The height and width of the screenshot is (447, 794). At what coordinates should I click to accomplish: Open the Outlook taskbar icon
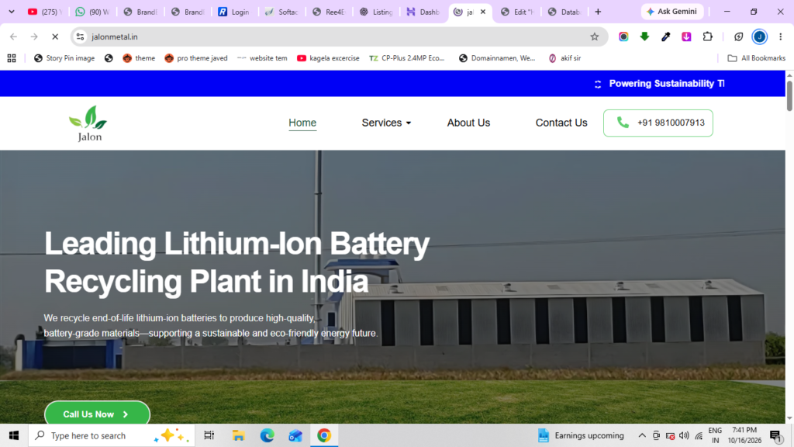click(x=295, y=435)
